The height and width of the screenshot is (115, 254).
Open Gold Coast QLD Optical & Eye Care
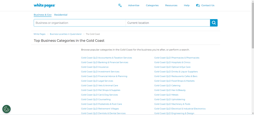click(172, 67)
